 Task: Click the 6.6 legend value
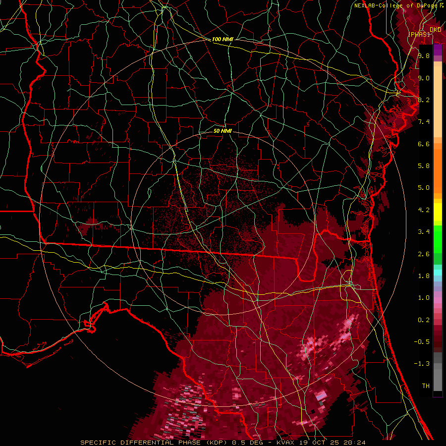[424, 144]
